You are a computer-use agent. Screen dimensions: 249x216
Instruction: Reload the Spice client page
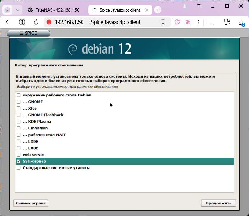pyautogui.click(x=36, y=22)
